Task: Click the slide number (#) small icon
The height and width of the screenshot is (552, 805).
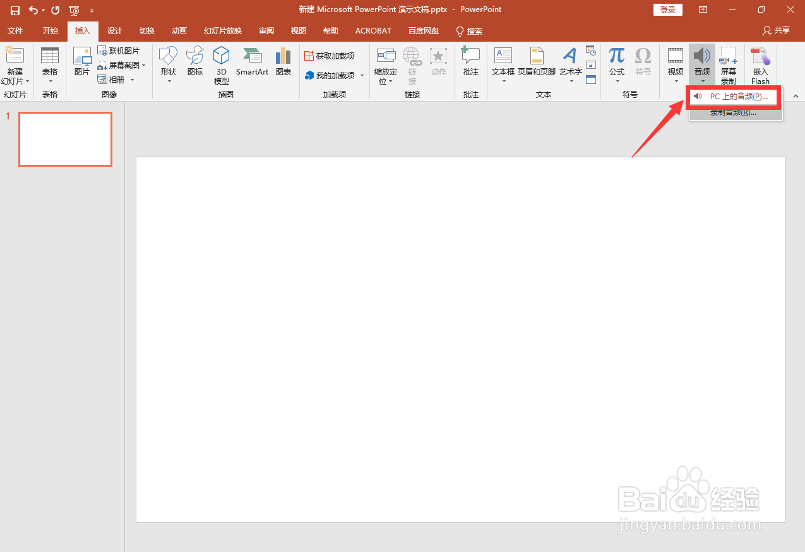Action: coord(591,65)
